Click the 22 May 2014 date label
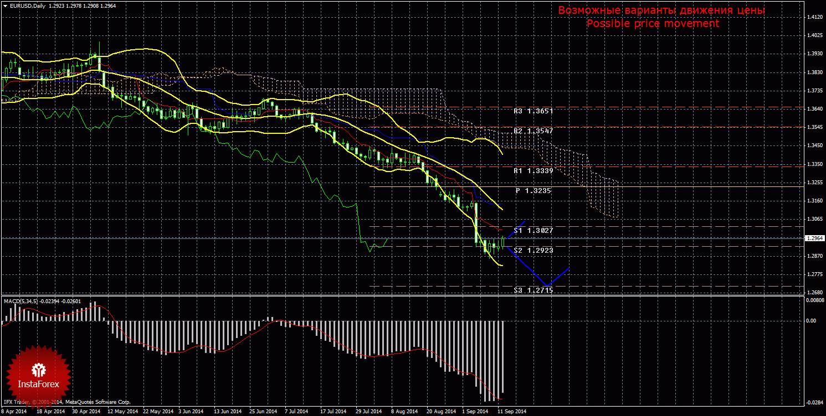 pyautogui.click(x=158, y=412)
